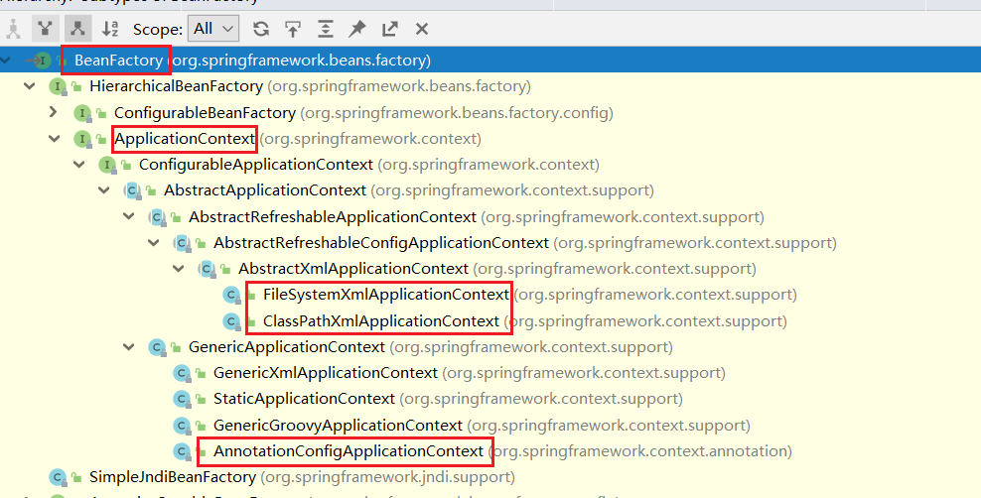Collapse the ApplicationContext tree node
Image resolution: width=981 pixels, height=498 pixels.
54,139
